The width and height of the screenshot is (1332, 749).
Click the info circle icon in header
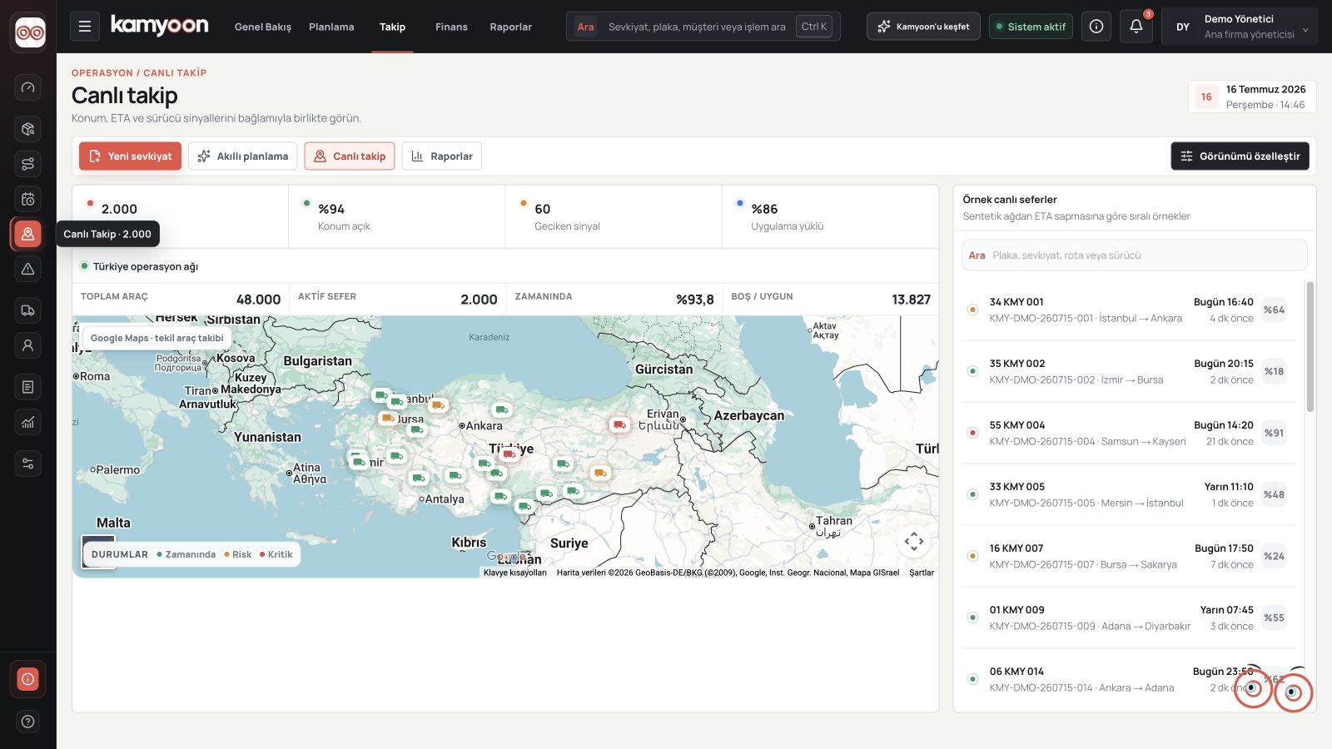point(1096,27)
